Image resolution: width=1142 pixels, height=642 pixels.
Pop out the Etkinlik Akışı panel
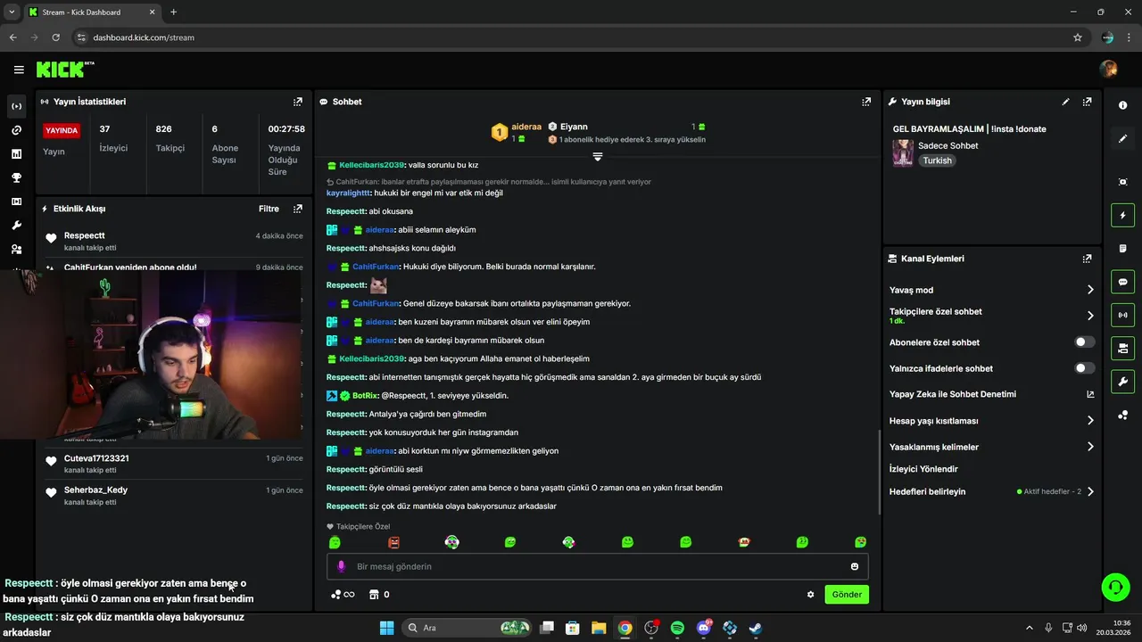298,209
